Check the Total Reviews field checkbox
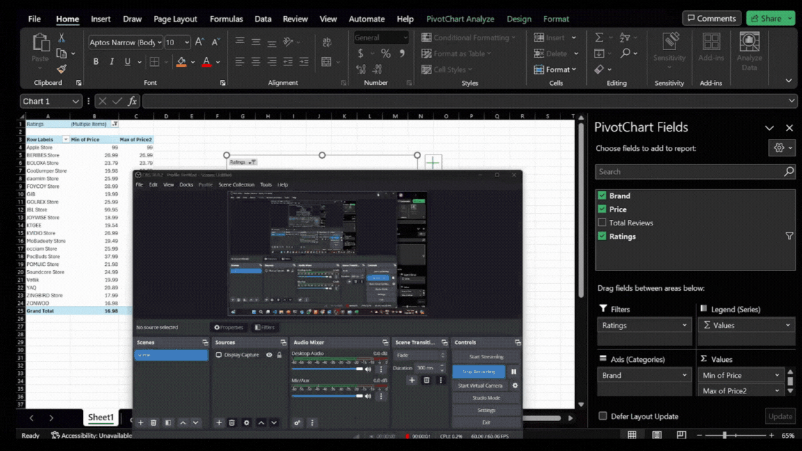Viewport: 802px width, 451px height. click(602, 223)
